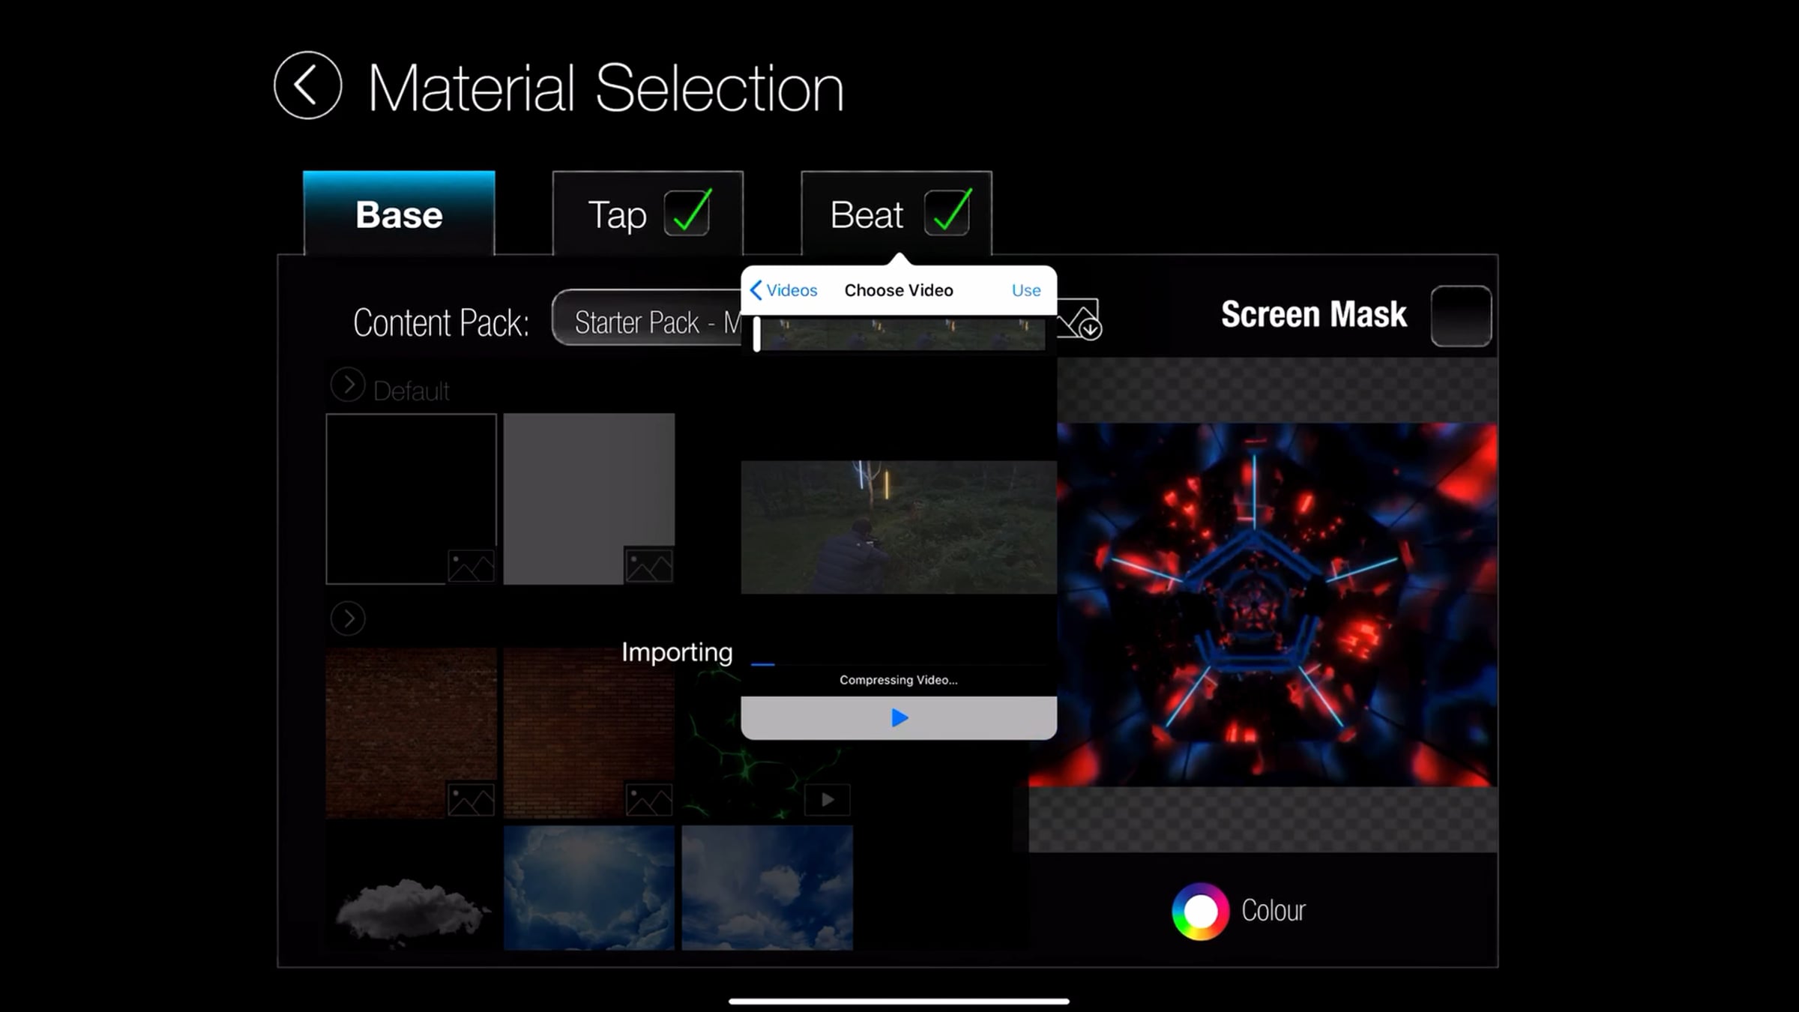Collapse the Default section chevron
Screen dimensions: 1799x1012
click(348, 385)
